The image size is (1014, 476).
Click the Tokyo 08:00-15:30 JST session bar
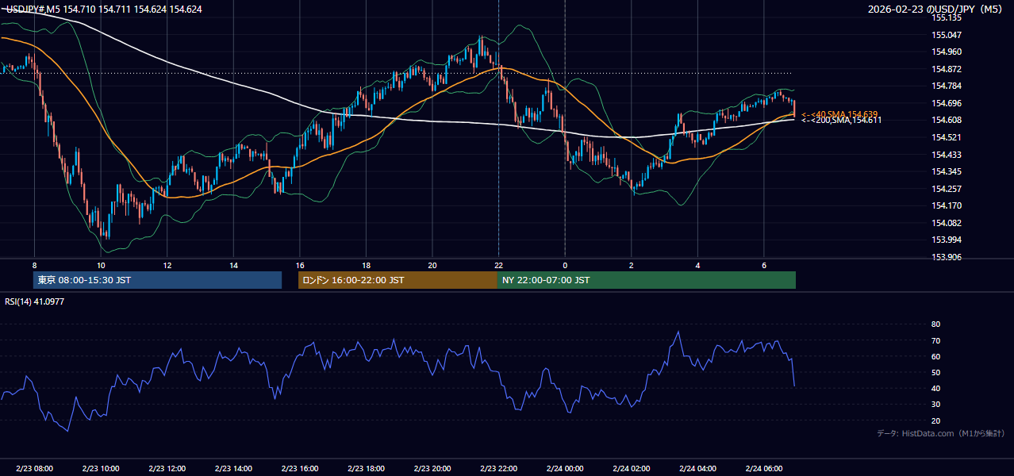tap(157, 280)
